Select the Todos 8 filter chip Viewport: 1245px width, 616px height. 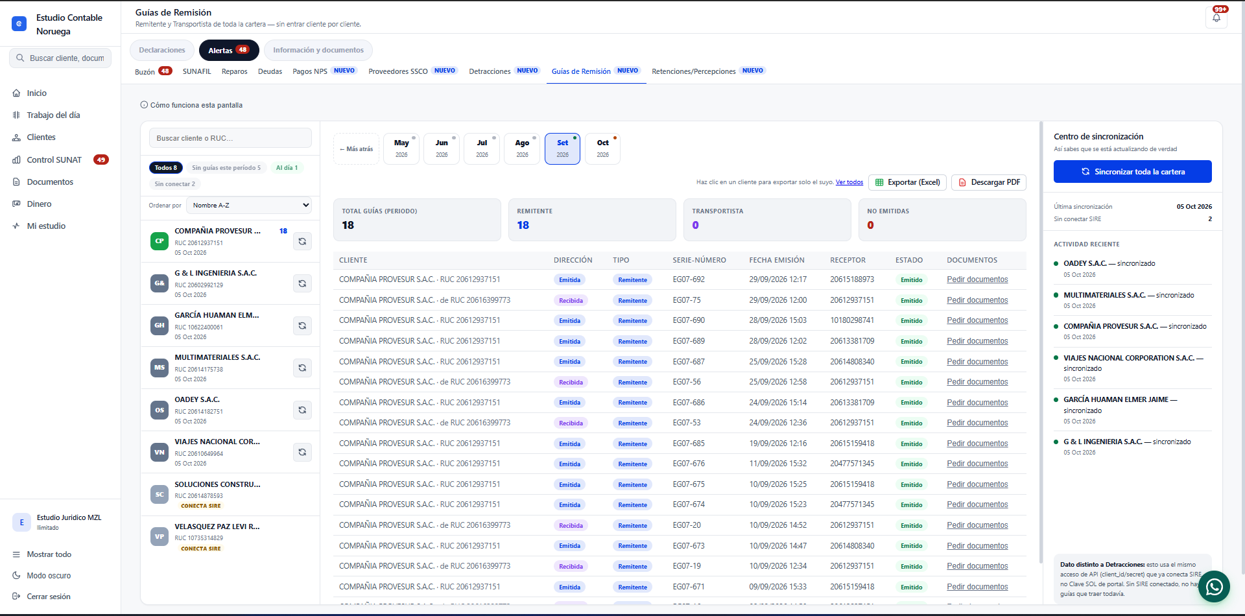click(x=166, y=168)
